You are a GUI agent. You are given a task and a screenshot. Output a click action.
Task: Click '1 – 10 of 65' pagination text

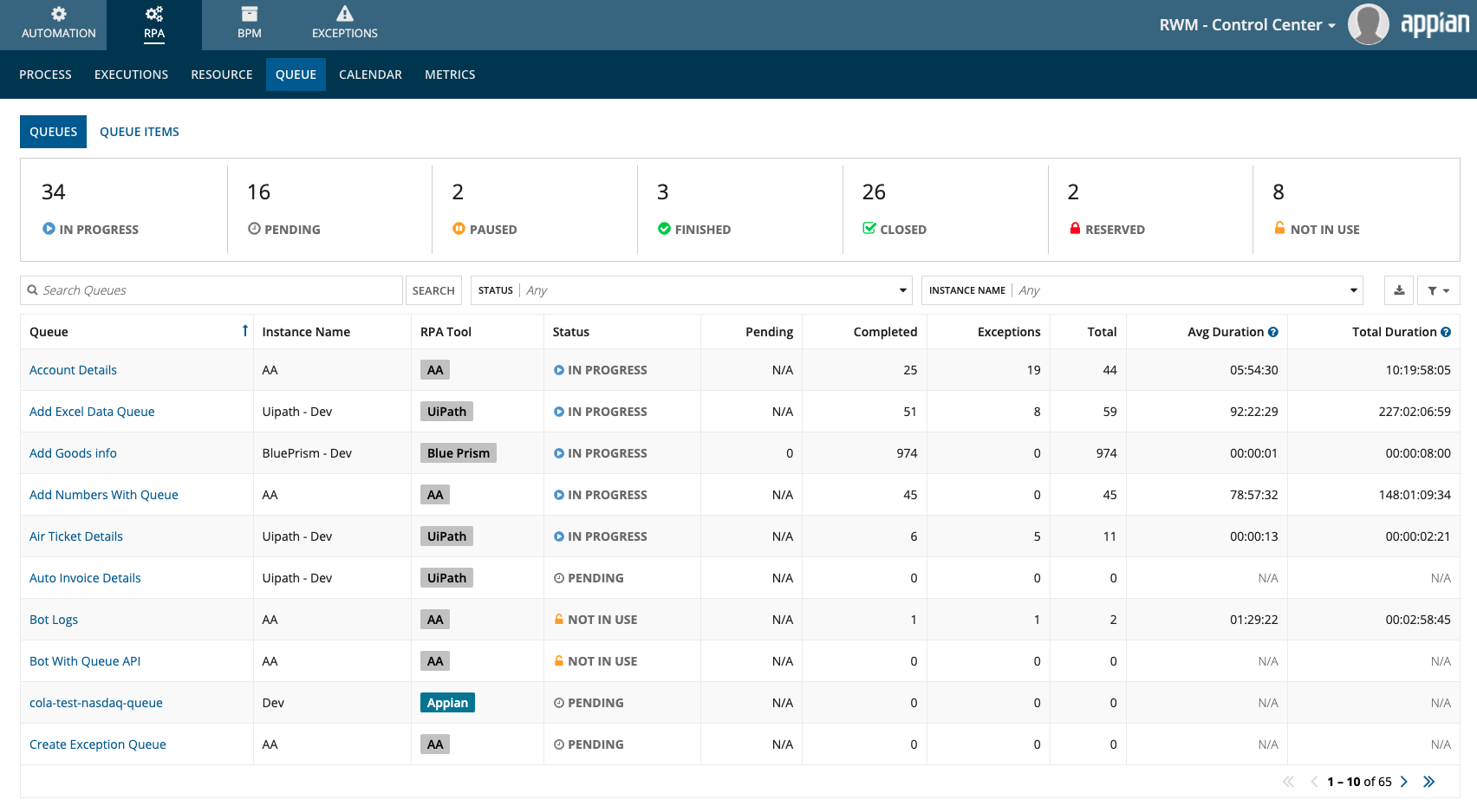click(1359, 782)
